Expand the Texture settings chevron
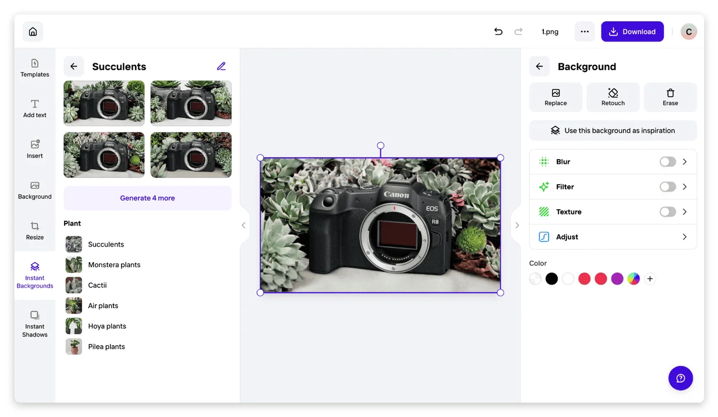The image size is (718, 417). (x=685, y=212)
